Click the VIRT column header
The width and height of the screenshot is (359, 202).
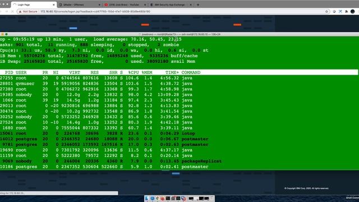(x=75, y=72)
